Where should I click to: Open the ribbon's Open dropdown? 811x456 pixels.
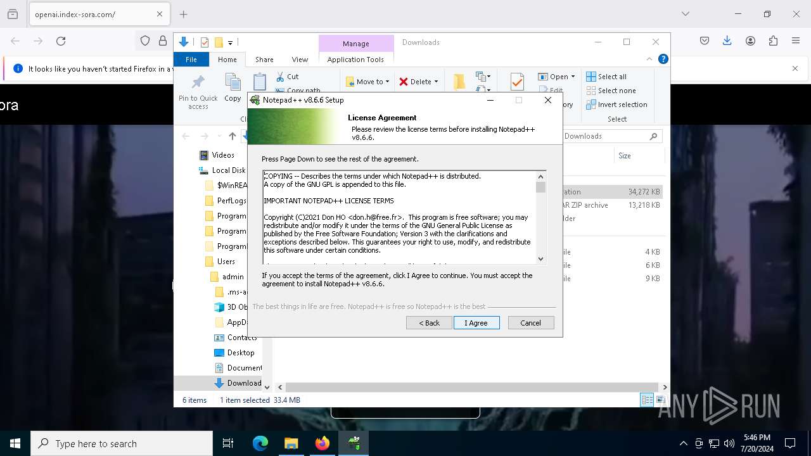point(557,77)
